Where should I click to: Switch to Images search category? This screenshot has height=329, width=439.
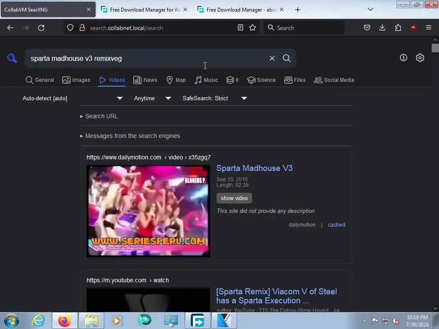[76, 80]
